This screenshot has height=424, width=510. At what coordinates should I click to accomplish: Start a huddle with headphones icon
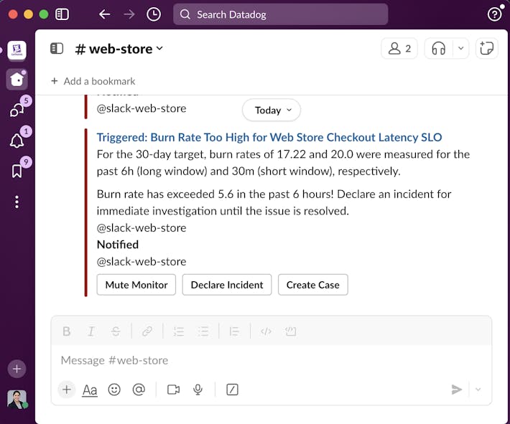pyautogui.click(x=439, y=49)
